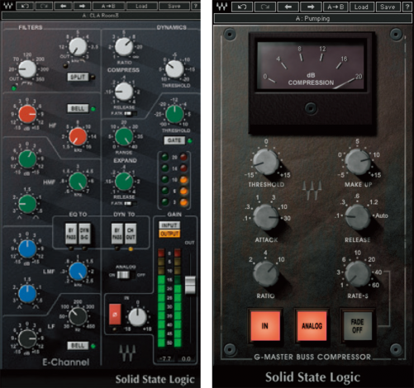Screen dimensions: 414x388
Task: Click green HMF frequency knob
Action: coord(78,182)
